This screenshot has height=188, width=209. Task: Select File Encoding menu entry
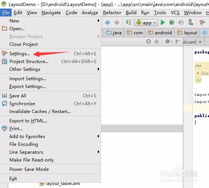[x=50, y=144]
